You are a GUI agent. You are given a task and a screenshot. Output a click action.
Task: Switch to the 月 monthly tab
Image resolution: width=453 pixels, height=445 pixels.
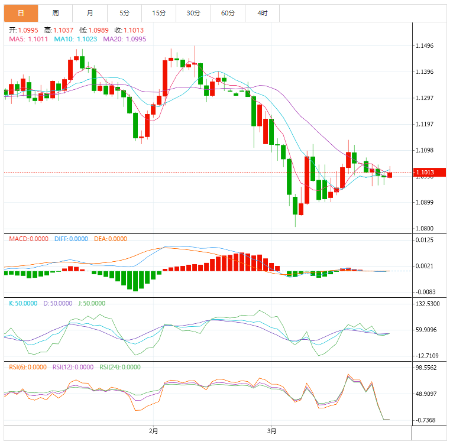tap(90, 13)
